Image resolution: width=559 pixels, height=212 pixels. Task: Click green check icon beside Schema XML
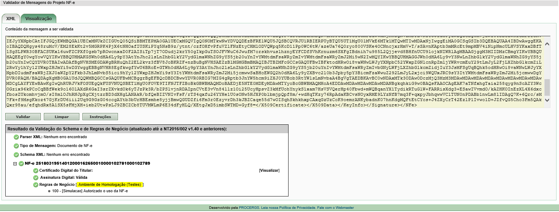(16, 155)
